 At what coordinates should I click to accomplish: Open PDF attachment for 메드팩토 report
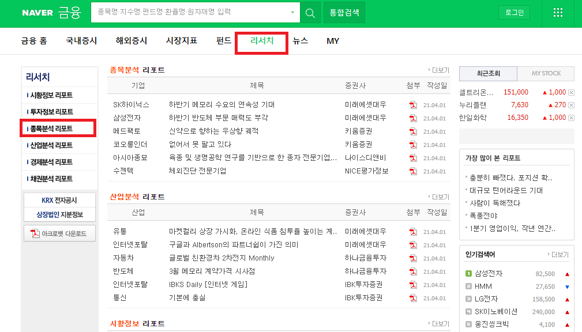coord(413,131)
